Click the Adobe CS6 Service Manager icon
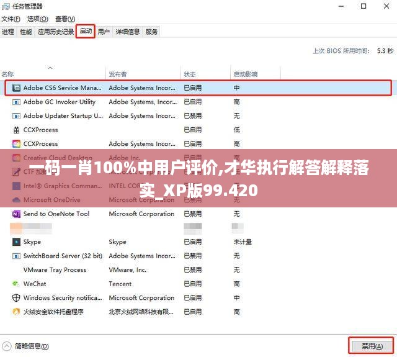The height and width of the screenshot is (357, 397). tap(17, 88)
